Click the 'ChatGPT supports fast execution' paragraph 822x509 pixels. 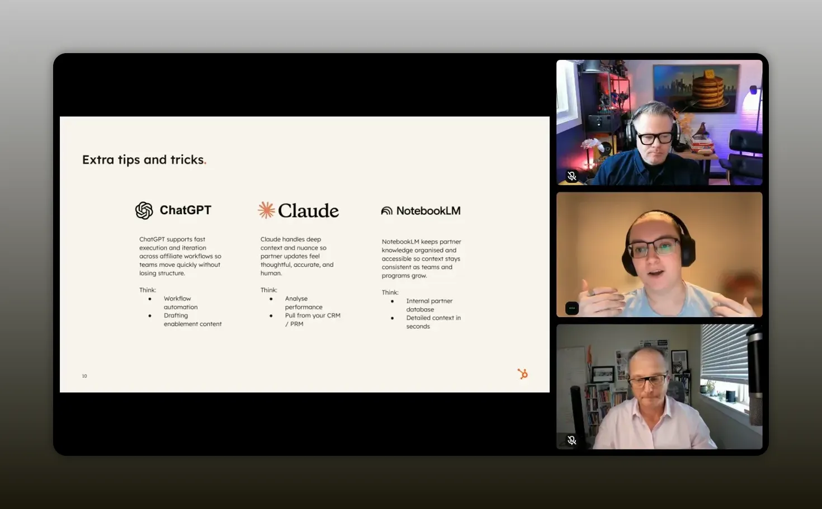(180, 256)
